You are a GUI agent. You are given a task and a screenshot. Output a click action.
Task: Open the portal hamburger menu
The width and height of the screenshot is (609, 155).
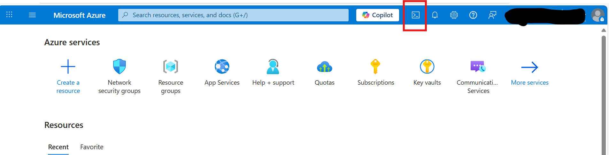[32, 15]
